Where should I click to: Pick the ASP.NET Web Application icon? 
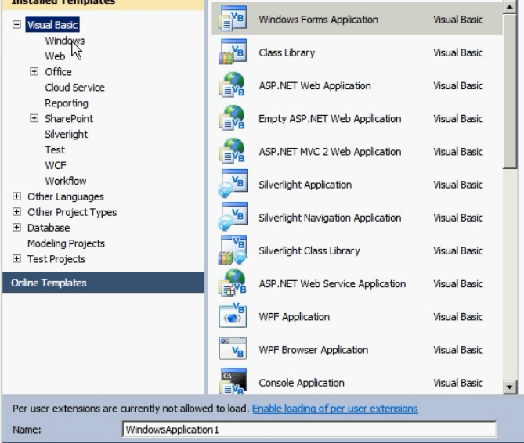click(x=233, y=85)
